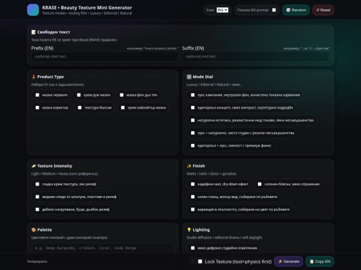Toggle Lock Texture (tool+physics first) checkbox

click(200, 261)
